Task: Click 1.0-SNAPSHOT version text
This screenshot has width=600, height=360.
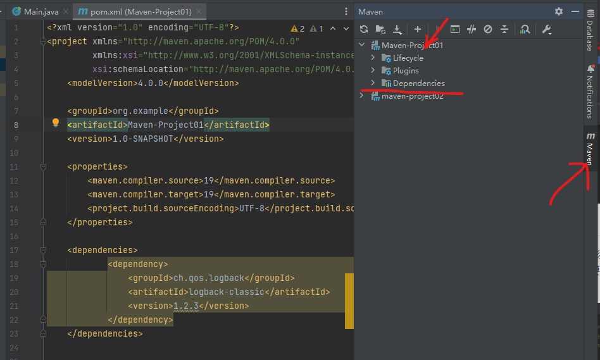Action: pyautogui.click(x=143, y=139)
